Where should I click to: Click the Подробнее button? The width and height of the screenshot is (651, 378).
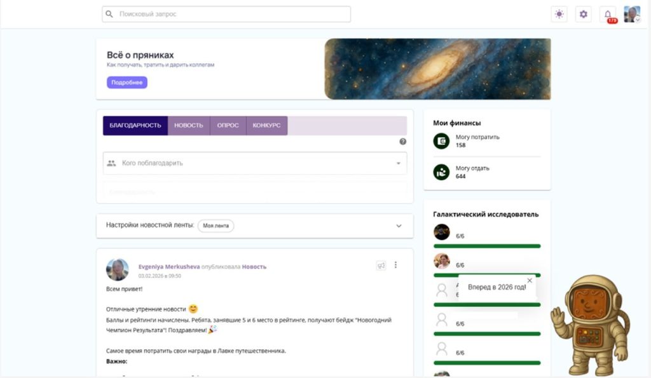click(127, 82)
